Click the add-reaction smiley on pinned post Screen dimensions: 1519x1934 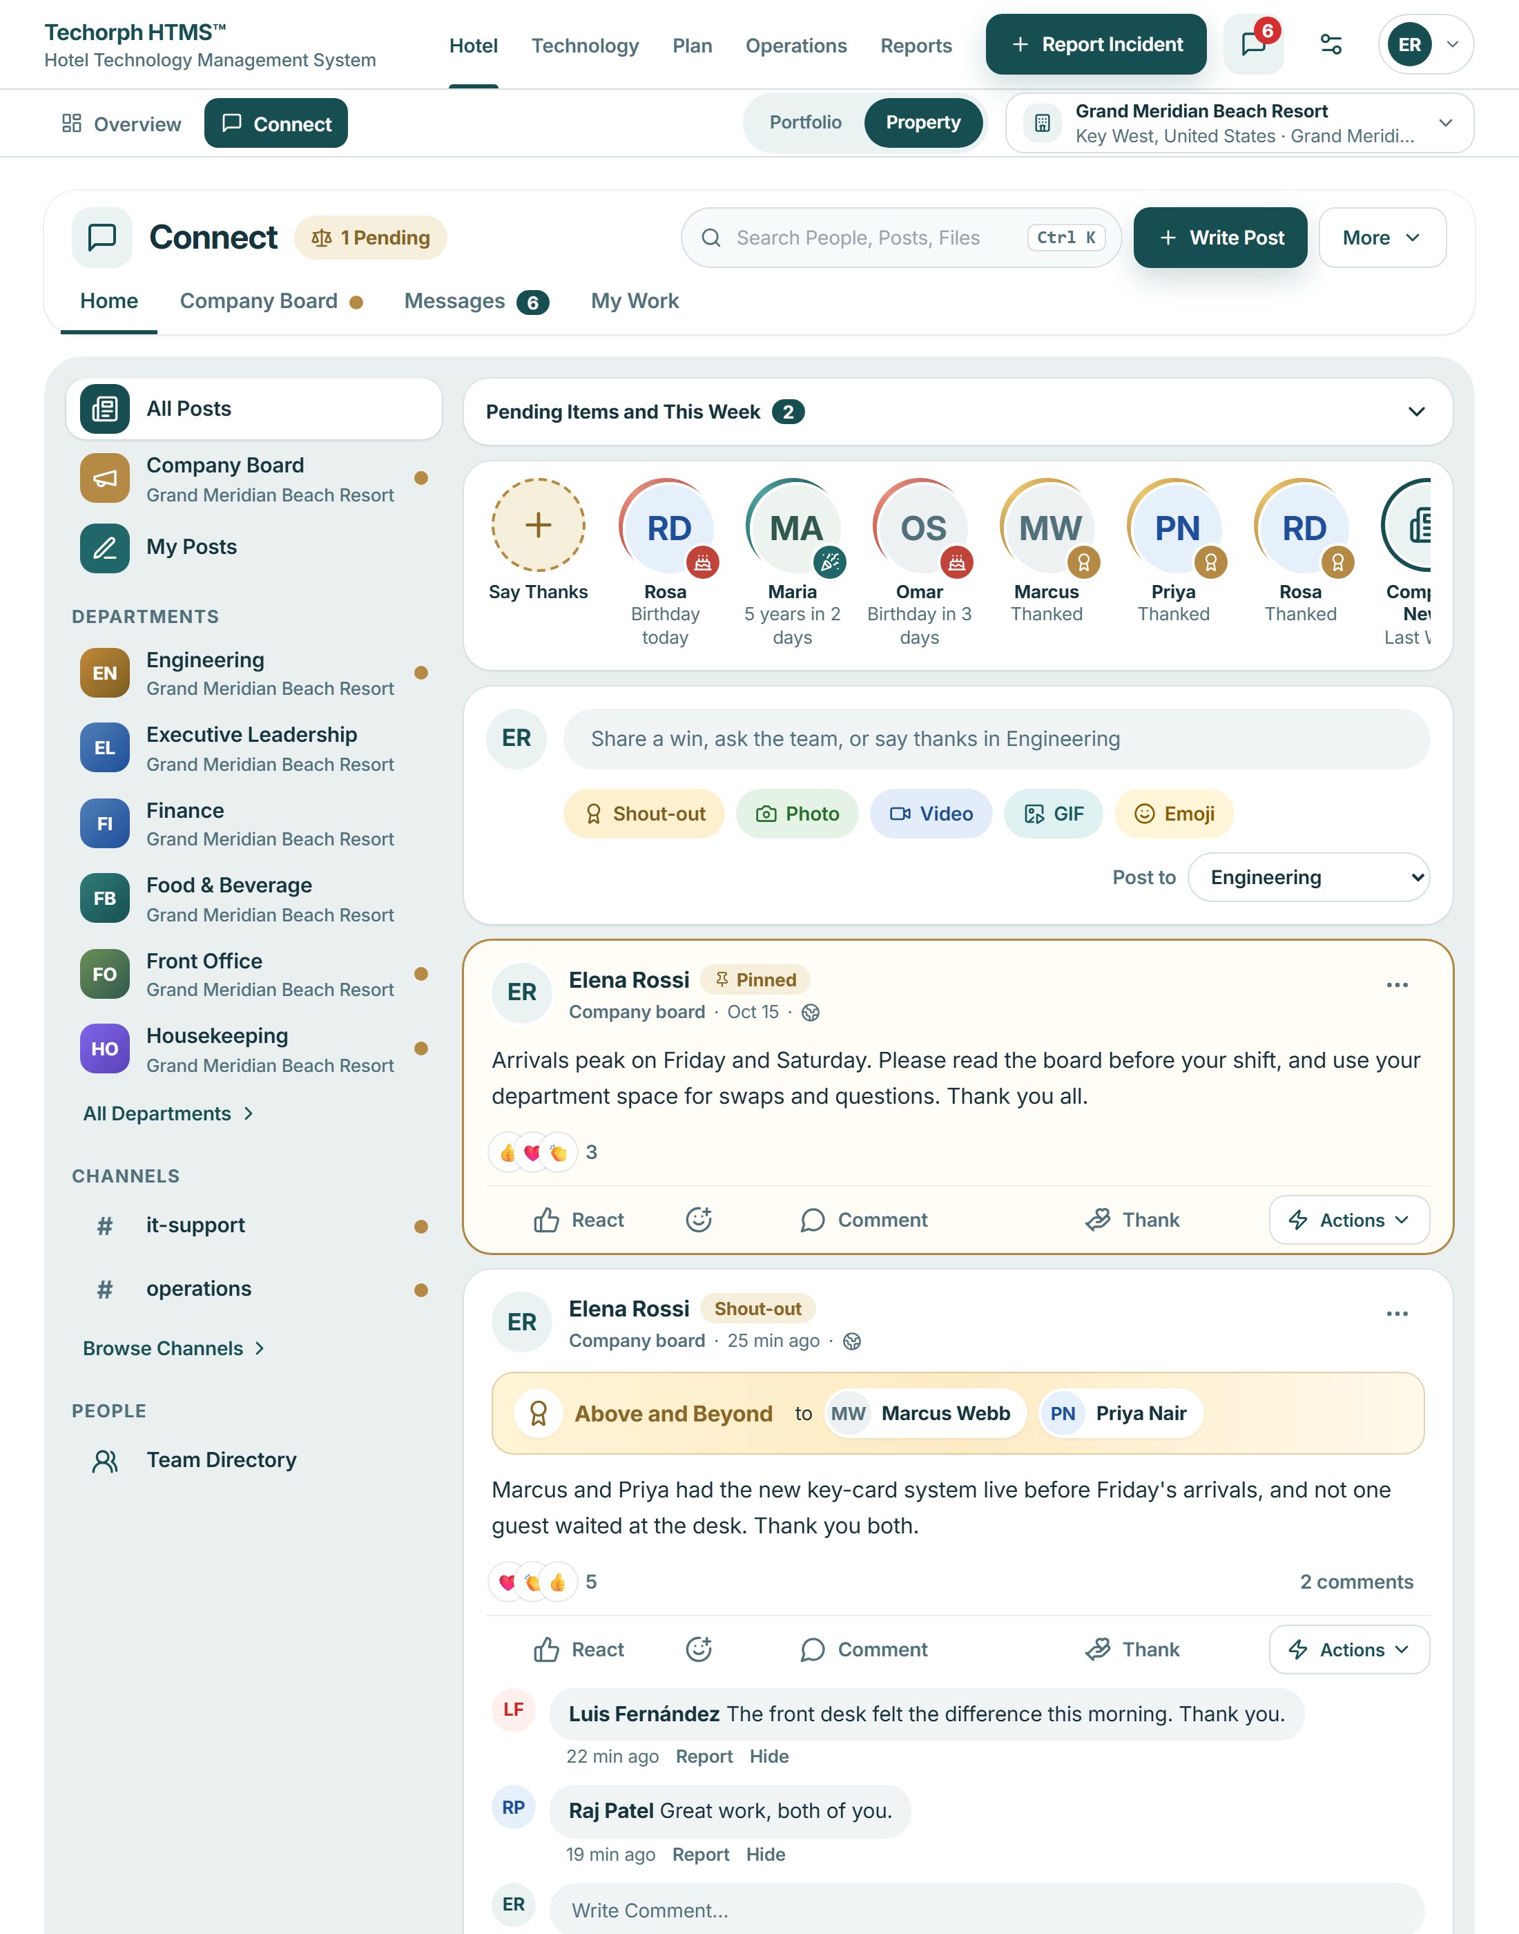[699, 1220]
